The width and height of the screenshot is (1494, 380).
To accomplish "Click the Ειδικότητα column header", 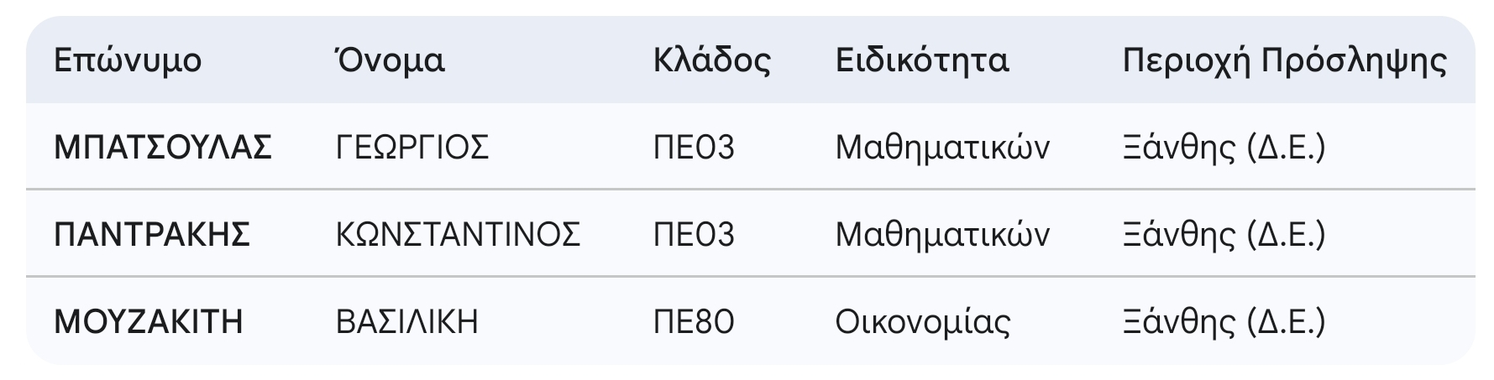I will tap(921, 60).
